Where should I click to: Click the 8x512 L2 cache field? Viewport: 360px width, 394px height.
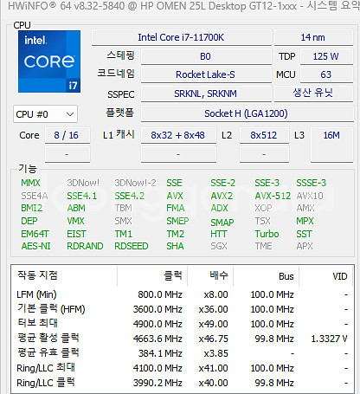pyautogui.click(x=264, y=135)
